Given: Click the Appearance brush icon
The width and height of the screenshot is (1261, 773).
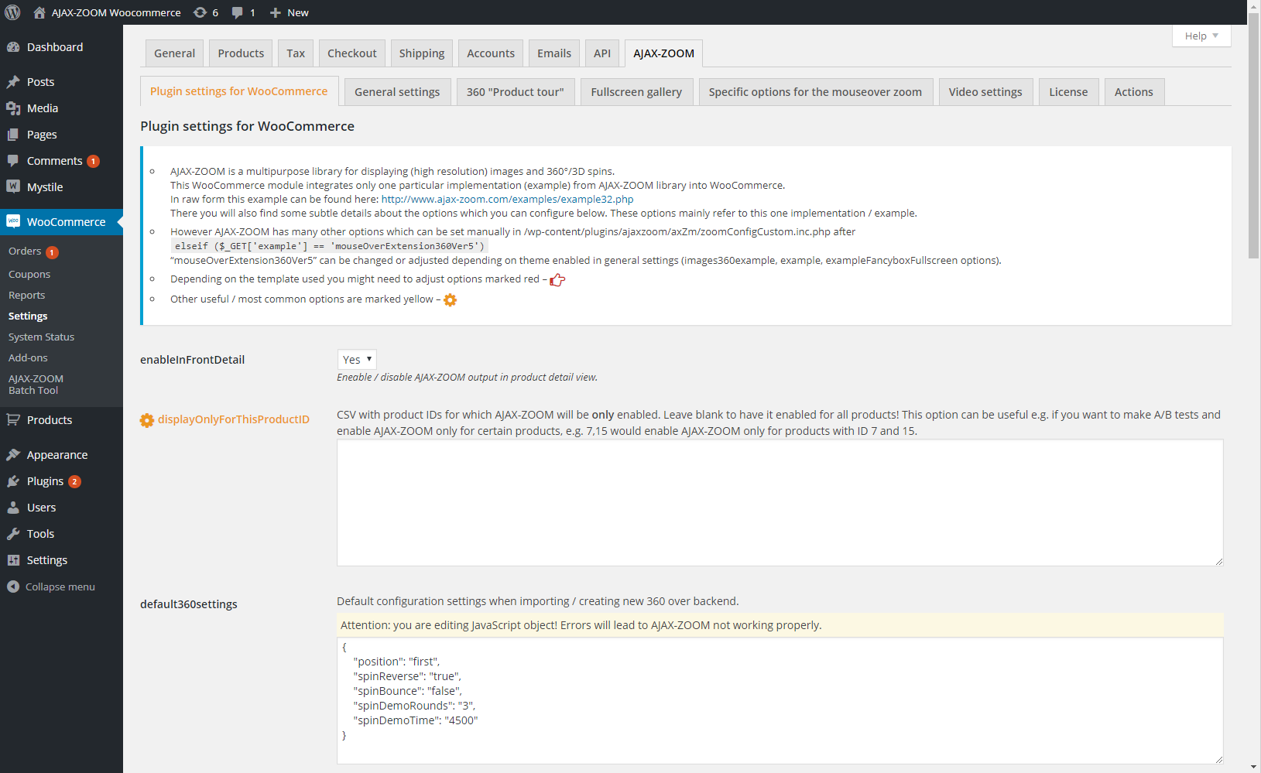Looking at the screenshot, I should click(13, 455).
